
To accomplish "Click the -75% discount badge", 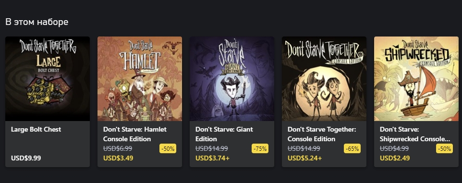I will 260,148.
